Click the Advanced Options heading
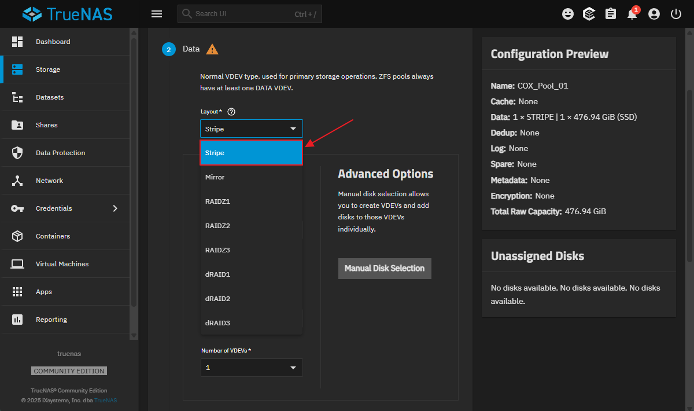 click(x=386, y=174)
